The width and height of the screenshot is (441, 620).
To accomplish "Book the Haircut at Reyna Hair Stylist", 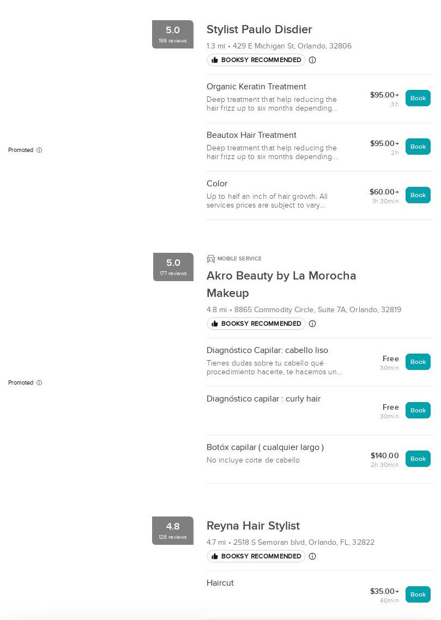I will coord(418,594).
